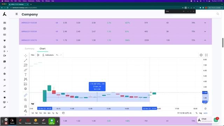The height and width of the screenshot is (126, 224).
Task: Select the ruler measure tool
Action: coord(26,95)
